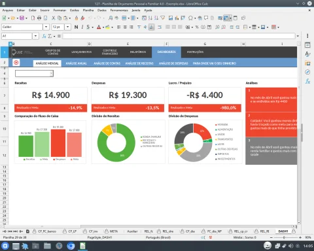Open the Formatar menu
The height and width of the screenshot is (251, 314).
pyautogui.click(x=60, y=10)
